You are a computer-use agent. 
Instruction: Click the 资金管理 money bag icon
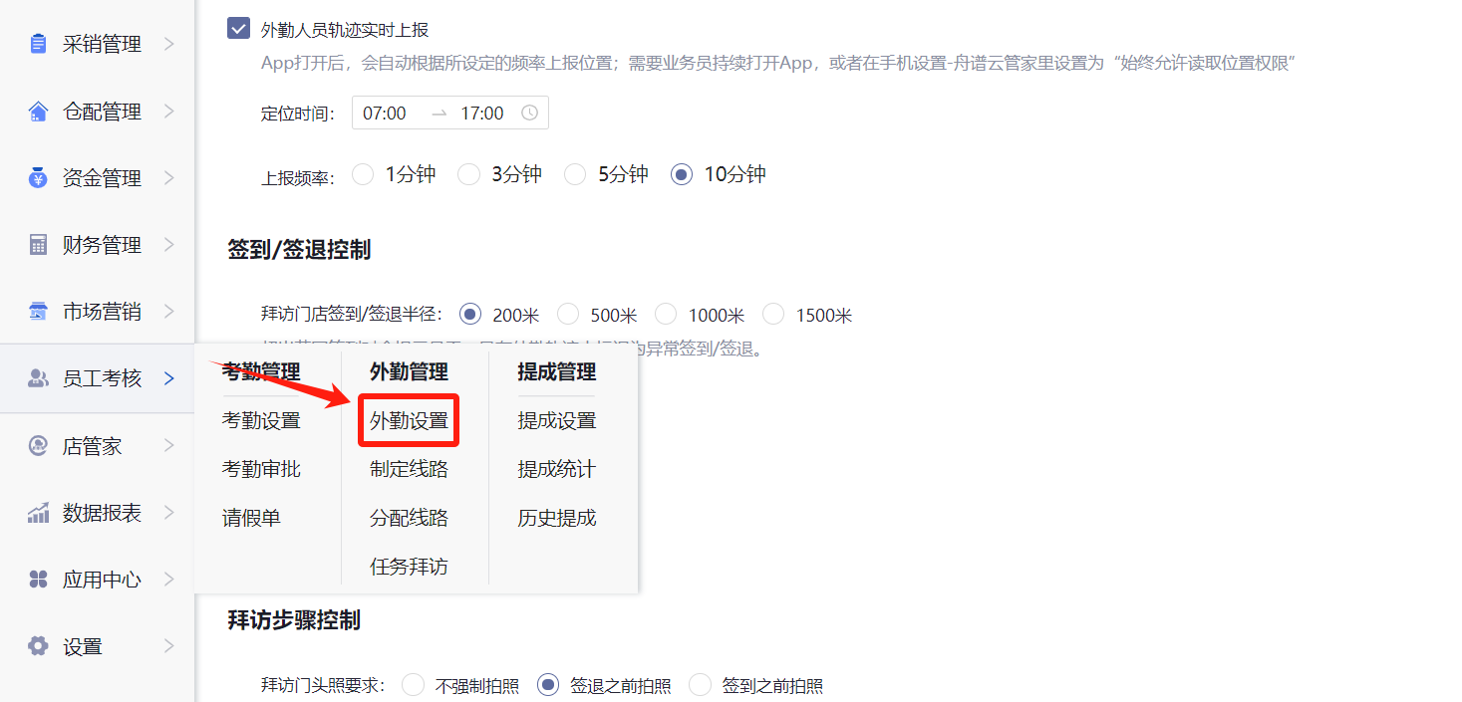[38, 178]
